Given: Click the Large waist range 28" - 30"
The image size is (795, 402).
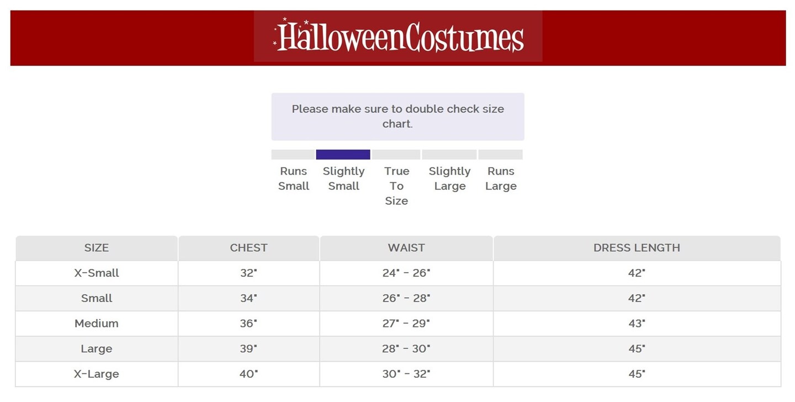Looking at the screenshot, I should (406, 349).
